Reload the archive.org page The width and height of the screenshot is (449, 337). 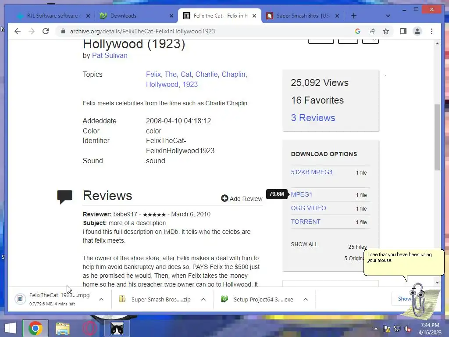click(46, 31)
